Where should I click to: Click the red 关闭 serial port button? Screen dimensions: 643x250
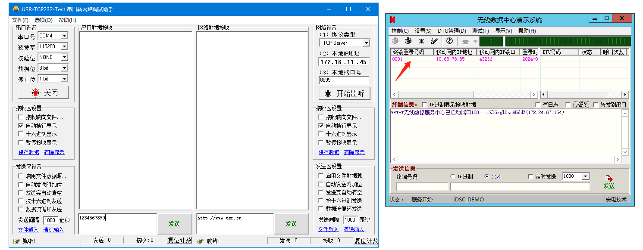[x=43, y=93]
